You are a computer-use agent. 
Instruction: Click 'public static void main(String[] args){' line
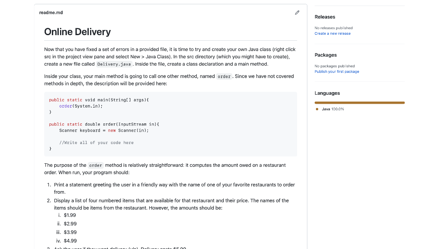(99, 100)
